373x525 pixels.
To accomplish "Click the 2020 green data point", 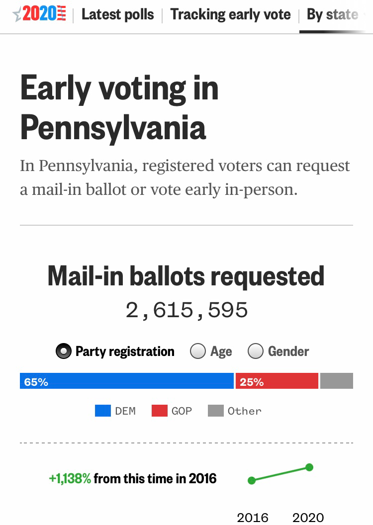I will (309, 467).
